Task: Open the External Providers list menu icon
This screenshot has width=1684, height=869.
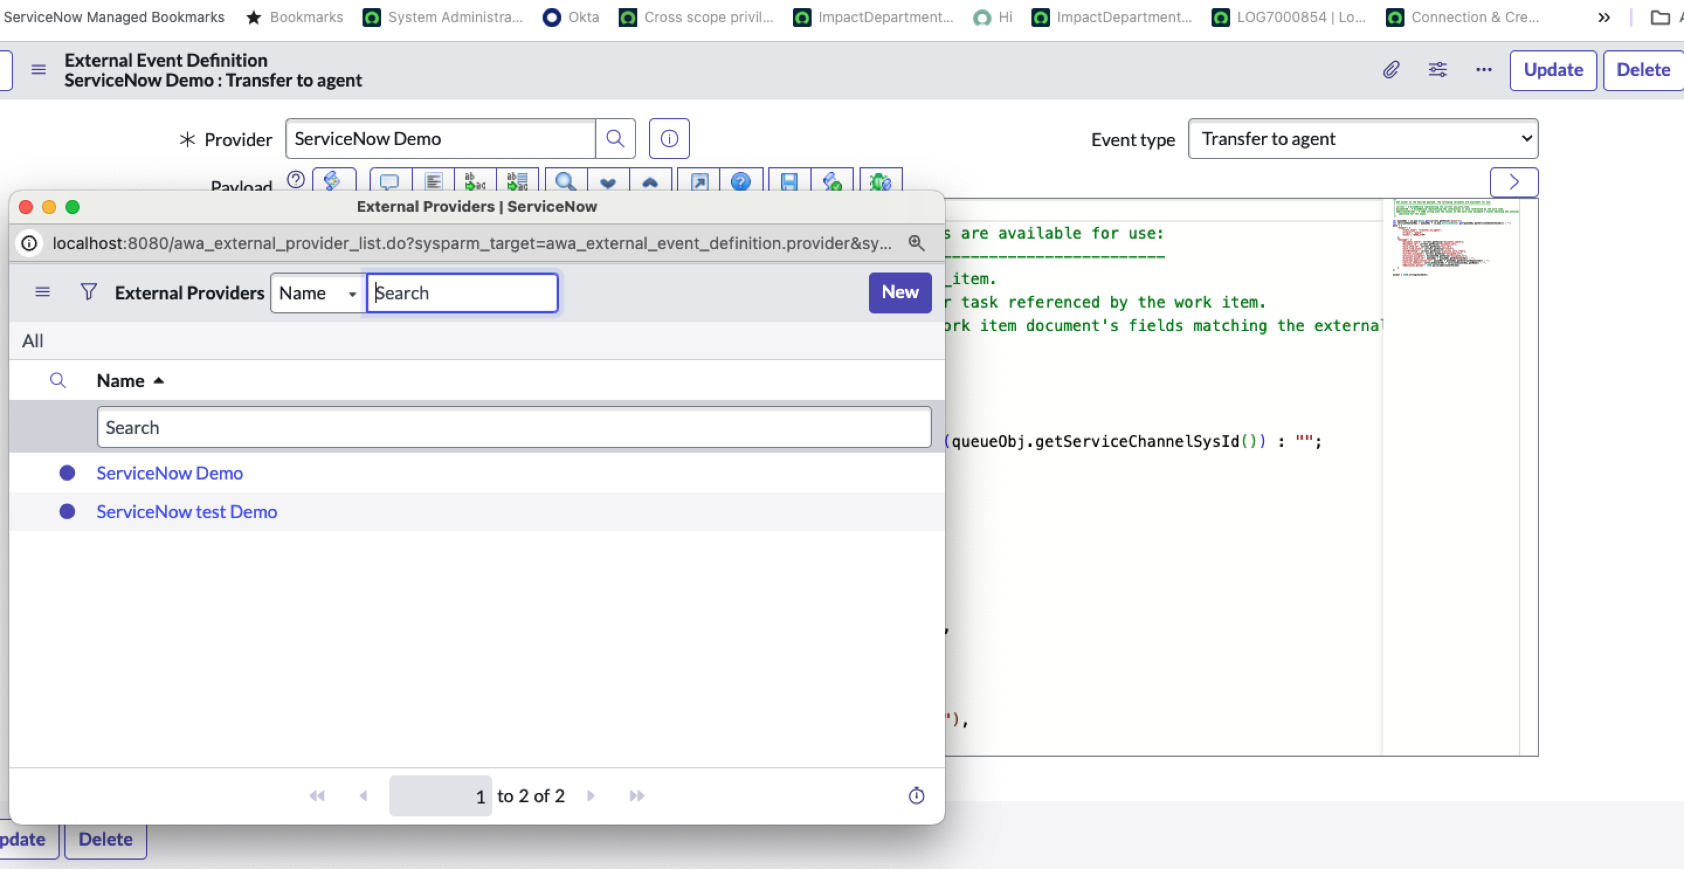Action: coord(43,292)
